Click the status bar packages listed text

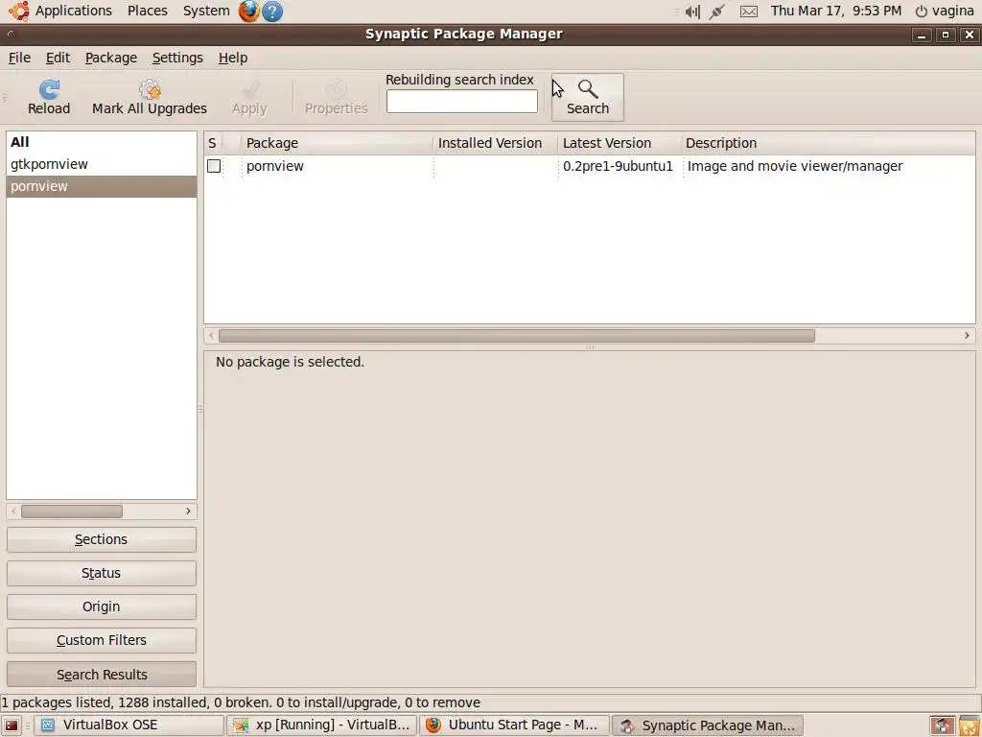click(241, 702)
